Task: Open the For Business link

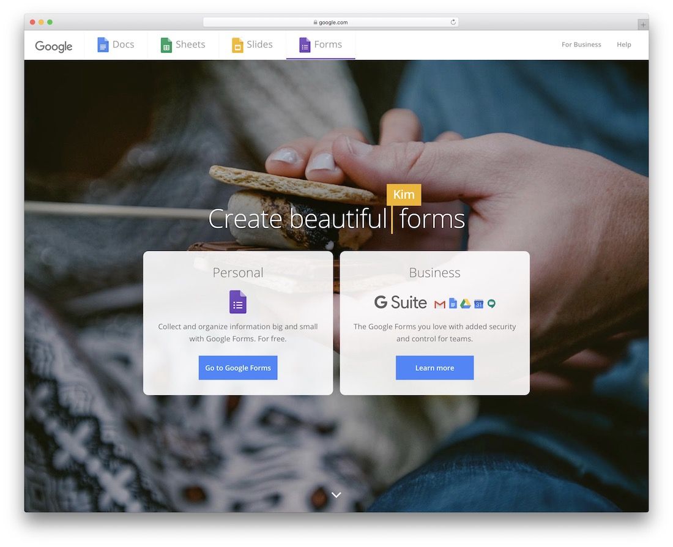Action: 581,44
